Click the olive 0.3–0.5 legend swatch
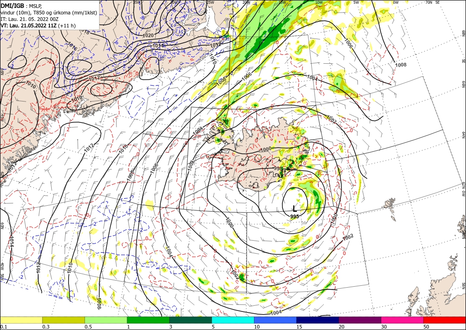466x330 pixels. 63,320
